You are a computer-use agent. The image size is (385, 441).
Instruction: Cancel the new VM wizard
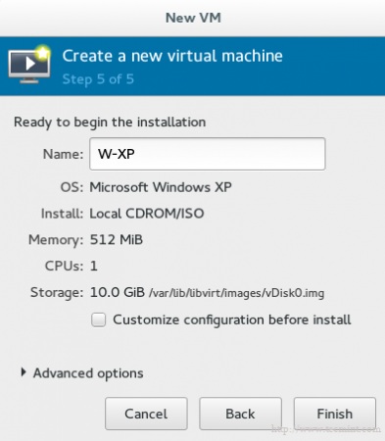(x=146, y=414)
